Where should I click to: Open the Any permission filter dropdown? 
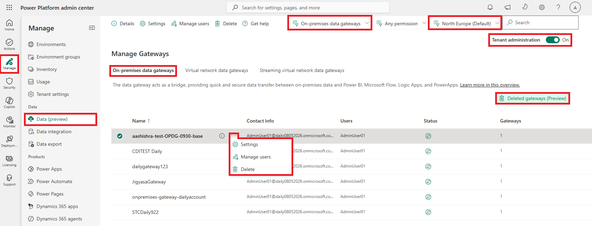coord(401,24)
